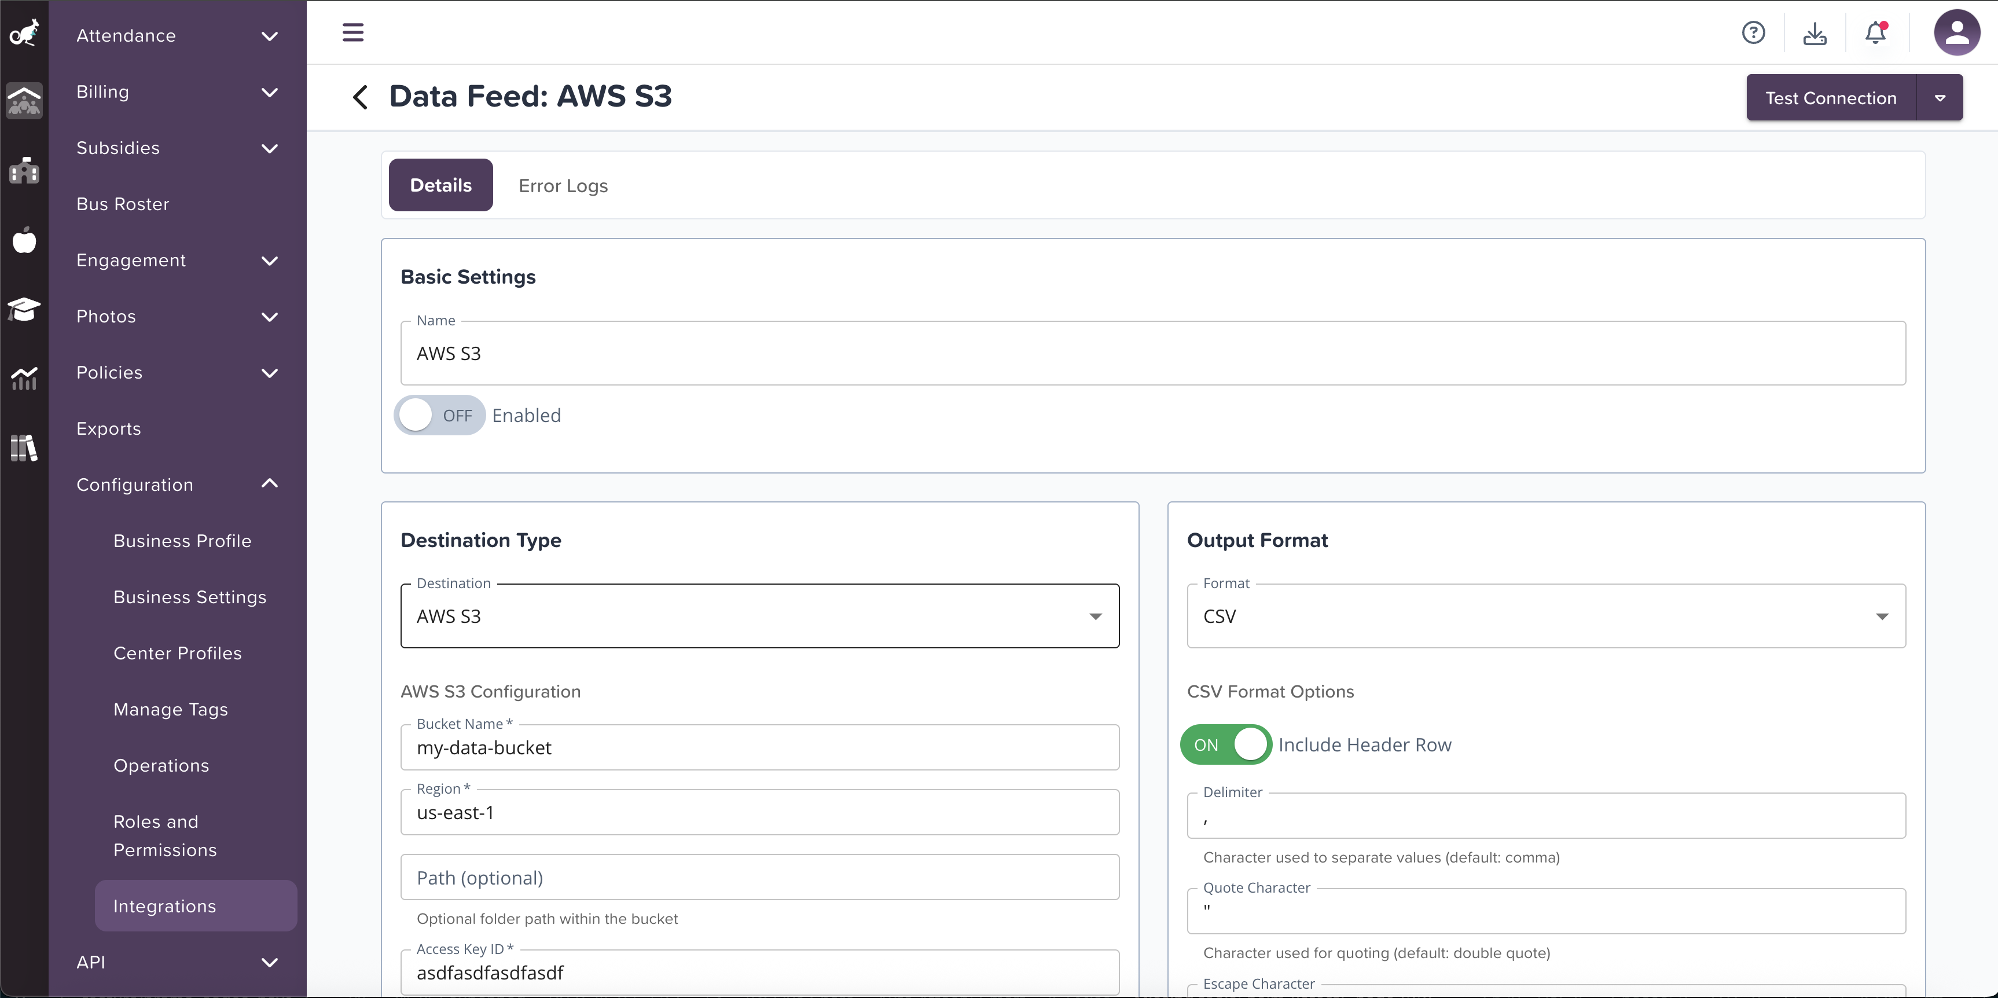The image size is (1998, 998).
Task: Toggle the Enabled switch on
Action: tap(439, 416)
